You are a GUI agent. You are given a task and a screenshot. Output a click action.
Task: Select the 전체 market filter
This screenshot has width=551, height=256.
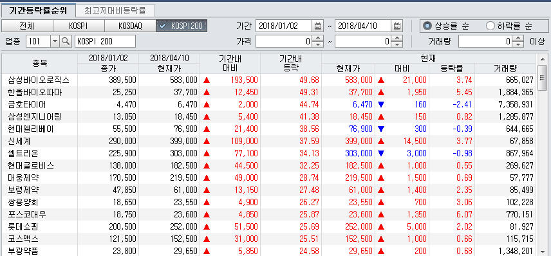(x=27, y=26)
